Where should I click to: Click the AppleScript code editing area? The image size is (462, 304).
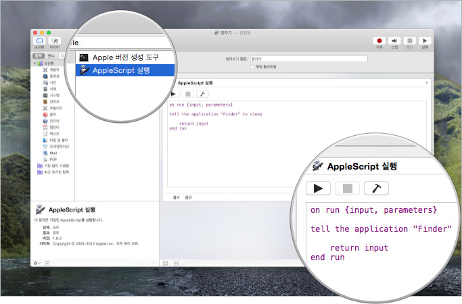[x=297, y=144]
